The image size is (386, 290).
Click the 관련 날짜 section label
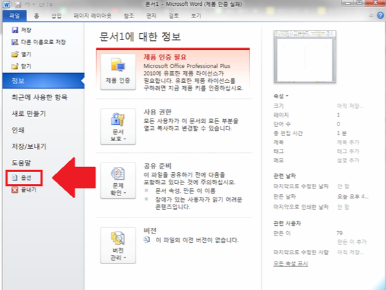(x=284, y=176)
